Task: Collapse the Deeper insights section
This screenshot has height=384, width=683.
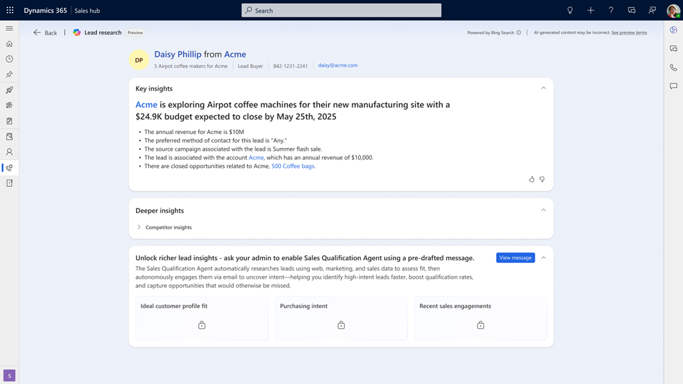Action: click(542, 210)
